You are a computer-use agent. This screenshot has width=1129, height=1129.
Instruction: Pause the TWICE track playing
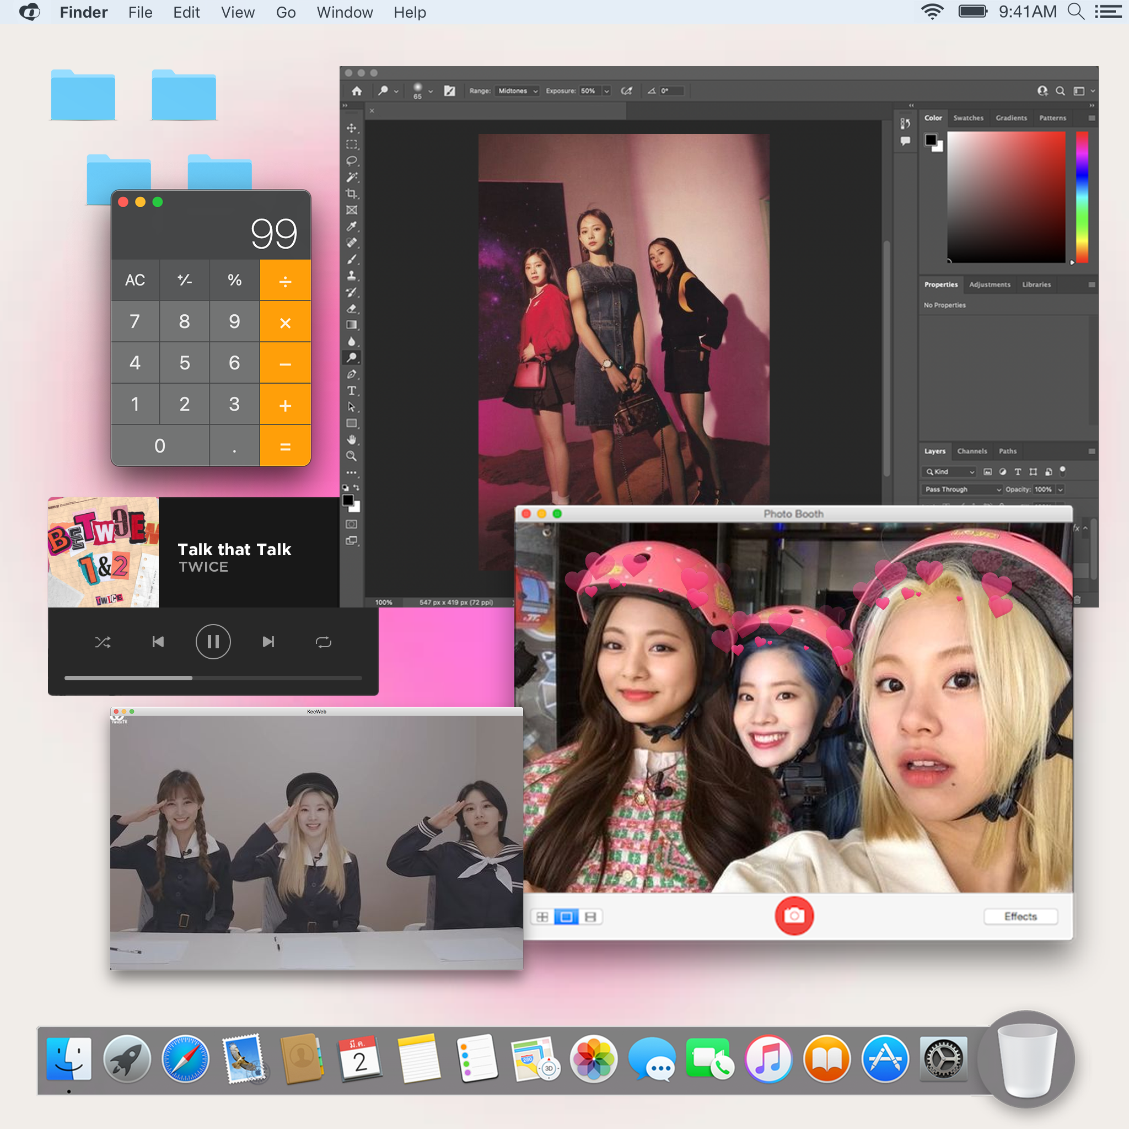point(213,642)
